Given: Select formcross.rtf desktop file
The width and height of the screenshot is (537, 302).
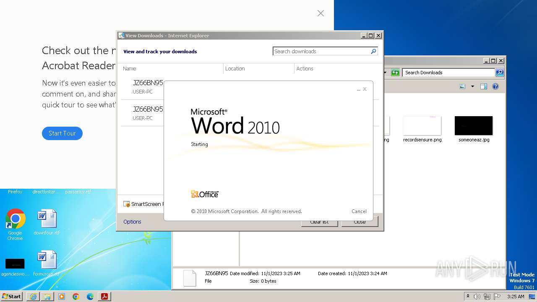Looking at the screenshot, I should pos(47,263).
